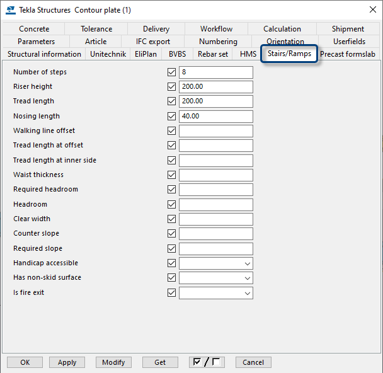Viewport: 383px width, 373px height.
Task: Click the Tekla Structures title bar icon
Action: point(10,9)
